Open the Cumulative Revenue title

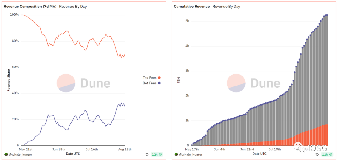click(x=192, y=7)
